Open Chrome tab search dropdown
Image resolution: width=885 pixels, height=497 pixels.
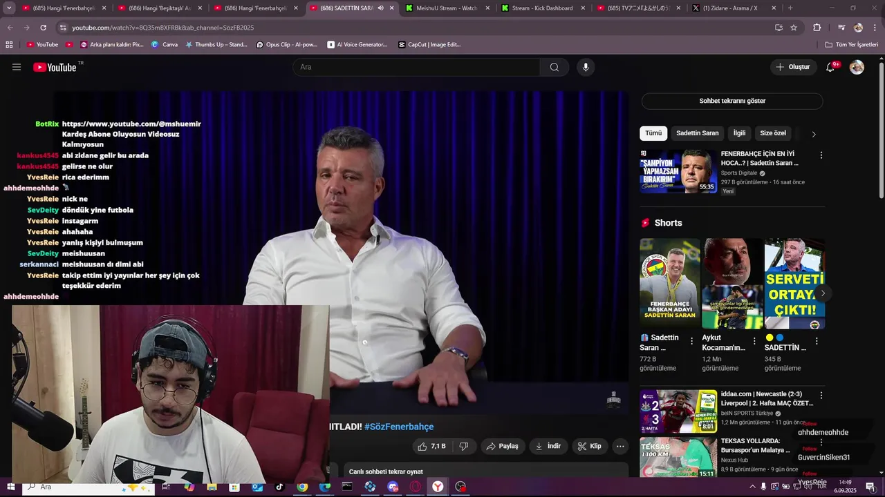click(9, 8)
